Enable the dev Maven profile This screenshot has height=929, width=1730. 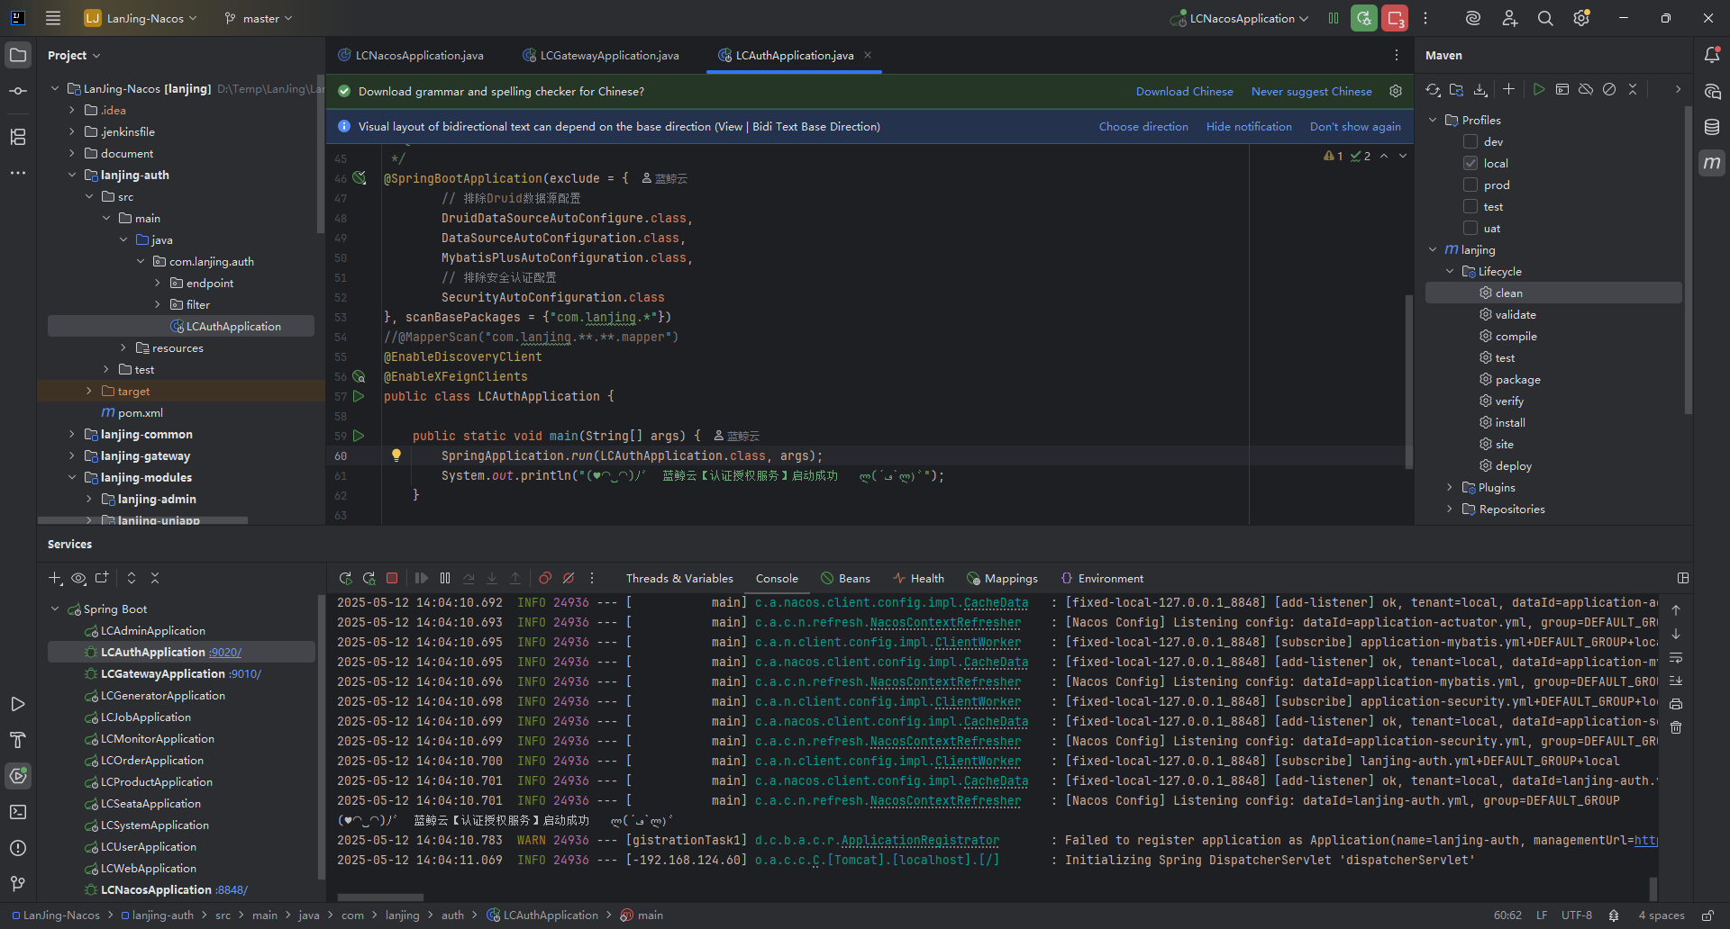(x=1470, y=141)
